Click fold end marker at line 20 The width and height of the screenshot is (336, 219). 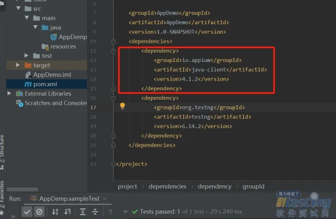point(113,136)
